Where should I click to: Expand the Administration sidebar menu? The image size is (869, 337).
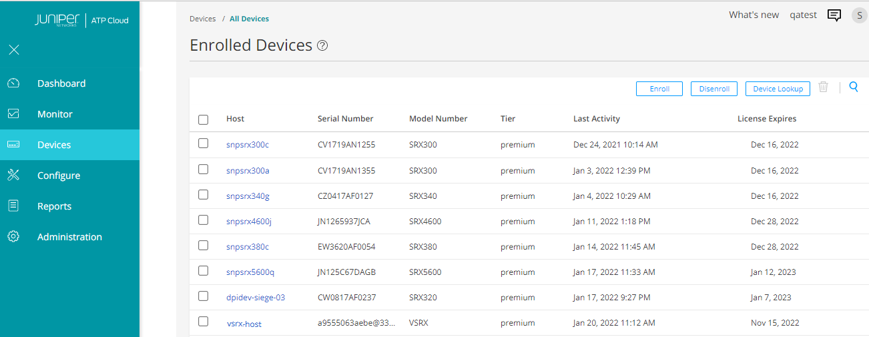click(x=69, y=237)
